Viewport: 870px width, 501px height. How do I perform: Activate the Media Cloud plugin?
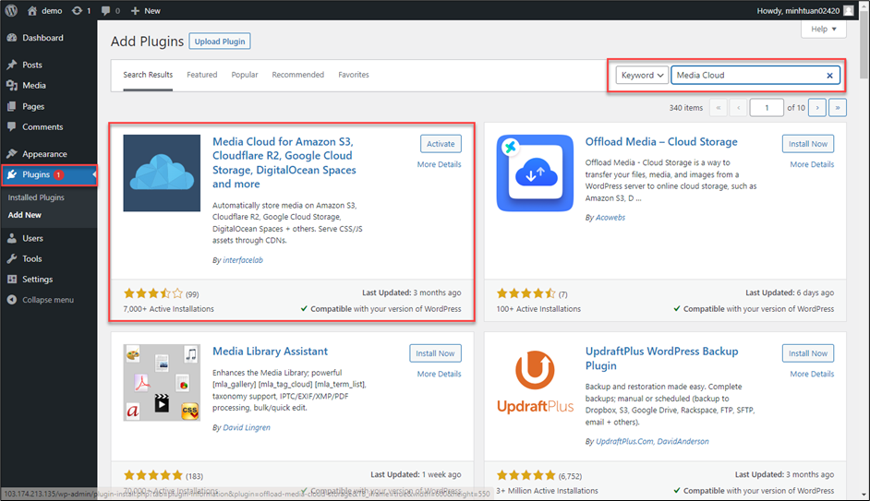[441, 144]
